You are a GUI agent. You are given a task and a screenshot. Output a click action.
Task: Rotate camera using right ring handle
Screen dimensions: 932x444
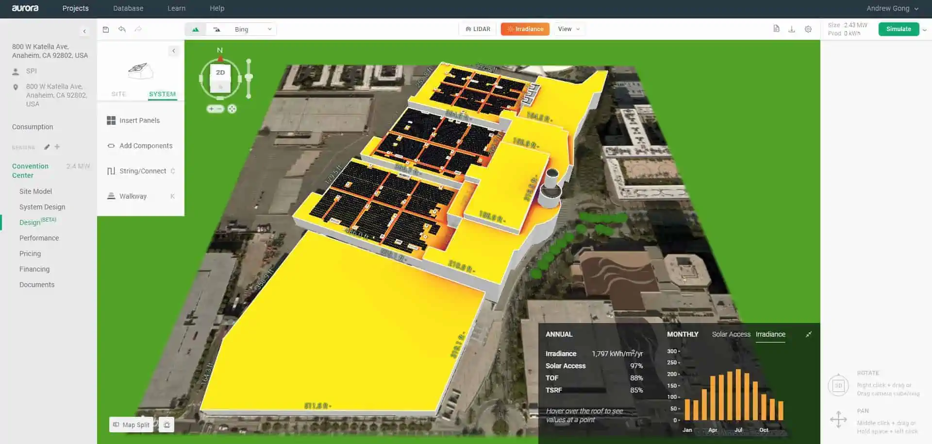239,79
